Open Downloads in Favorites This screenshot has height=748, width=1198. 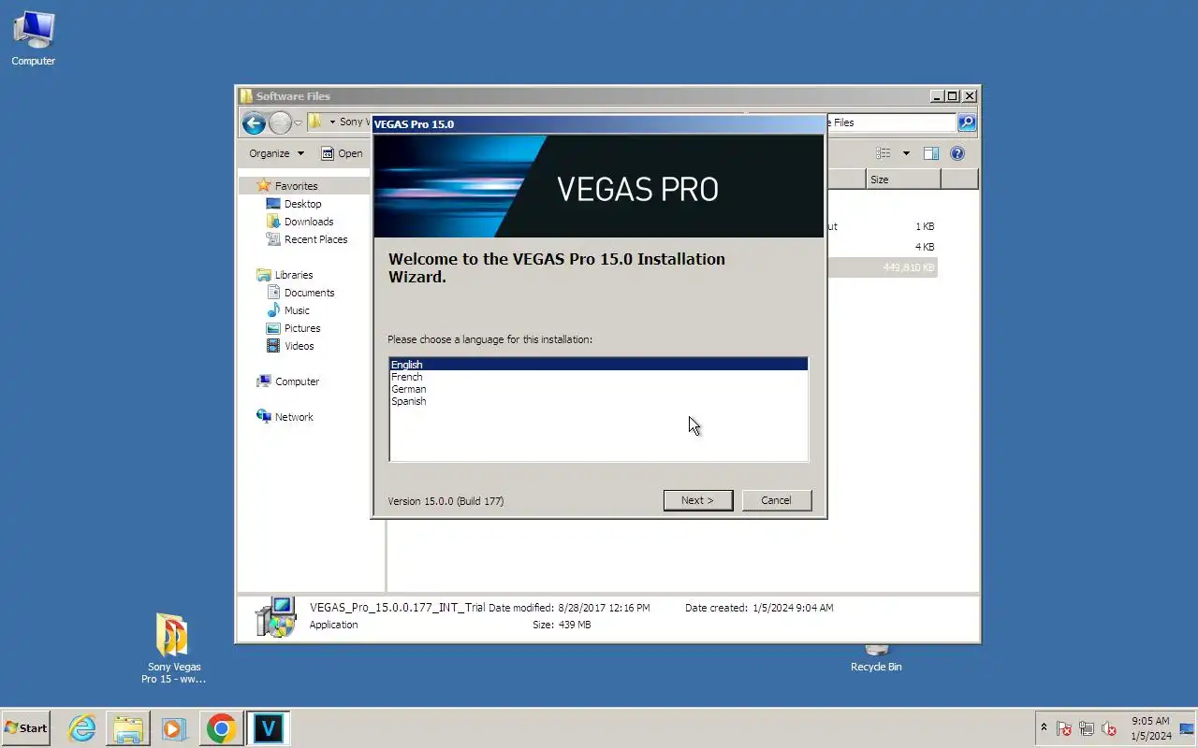pos(308,222)
